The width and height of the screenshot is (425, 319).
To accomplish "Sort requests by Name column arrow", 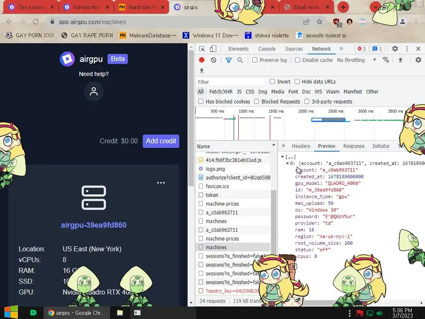I will [x=274, y=145].
